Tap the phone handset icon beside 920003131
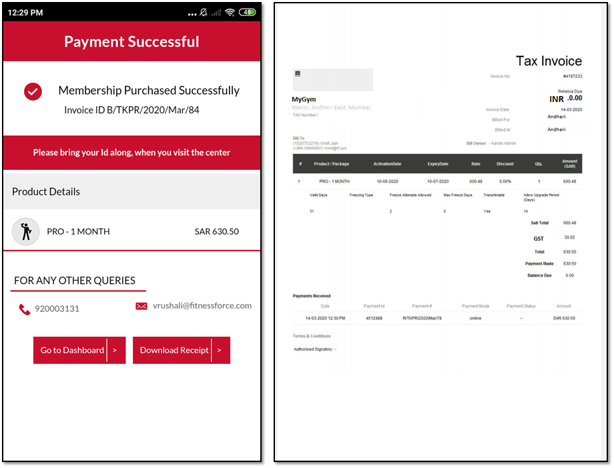This screenshot has height=468, width=614. click(24, 309)
